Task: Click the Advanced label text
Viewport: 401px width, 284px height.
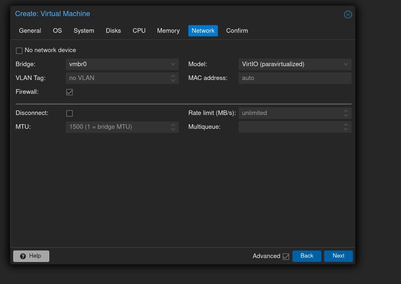Action: click(x=266, y=256)
